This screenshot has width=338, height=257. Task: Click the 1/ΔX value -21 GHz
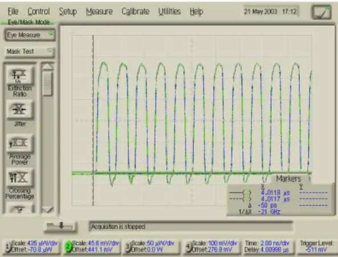tap(269, 212)
